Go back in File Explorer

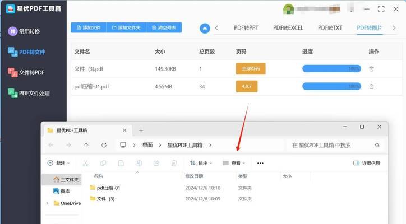(x=50, y=145)
